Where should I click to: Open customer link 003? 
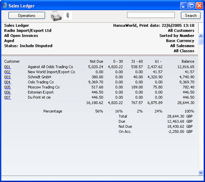tap(7, 77)
